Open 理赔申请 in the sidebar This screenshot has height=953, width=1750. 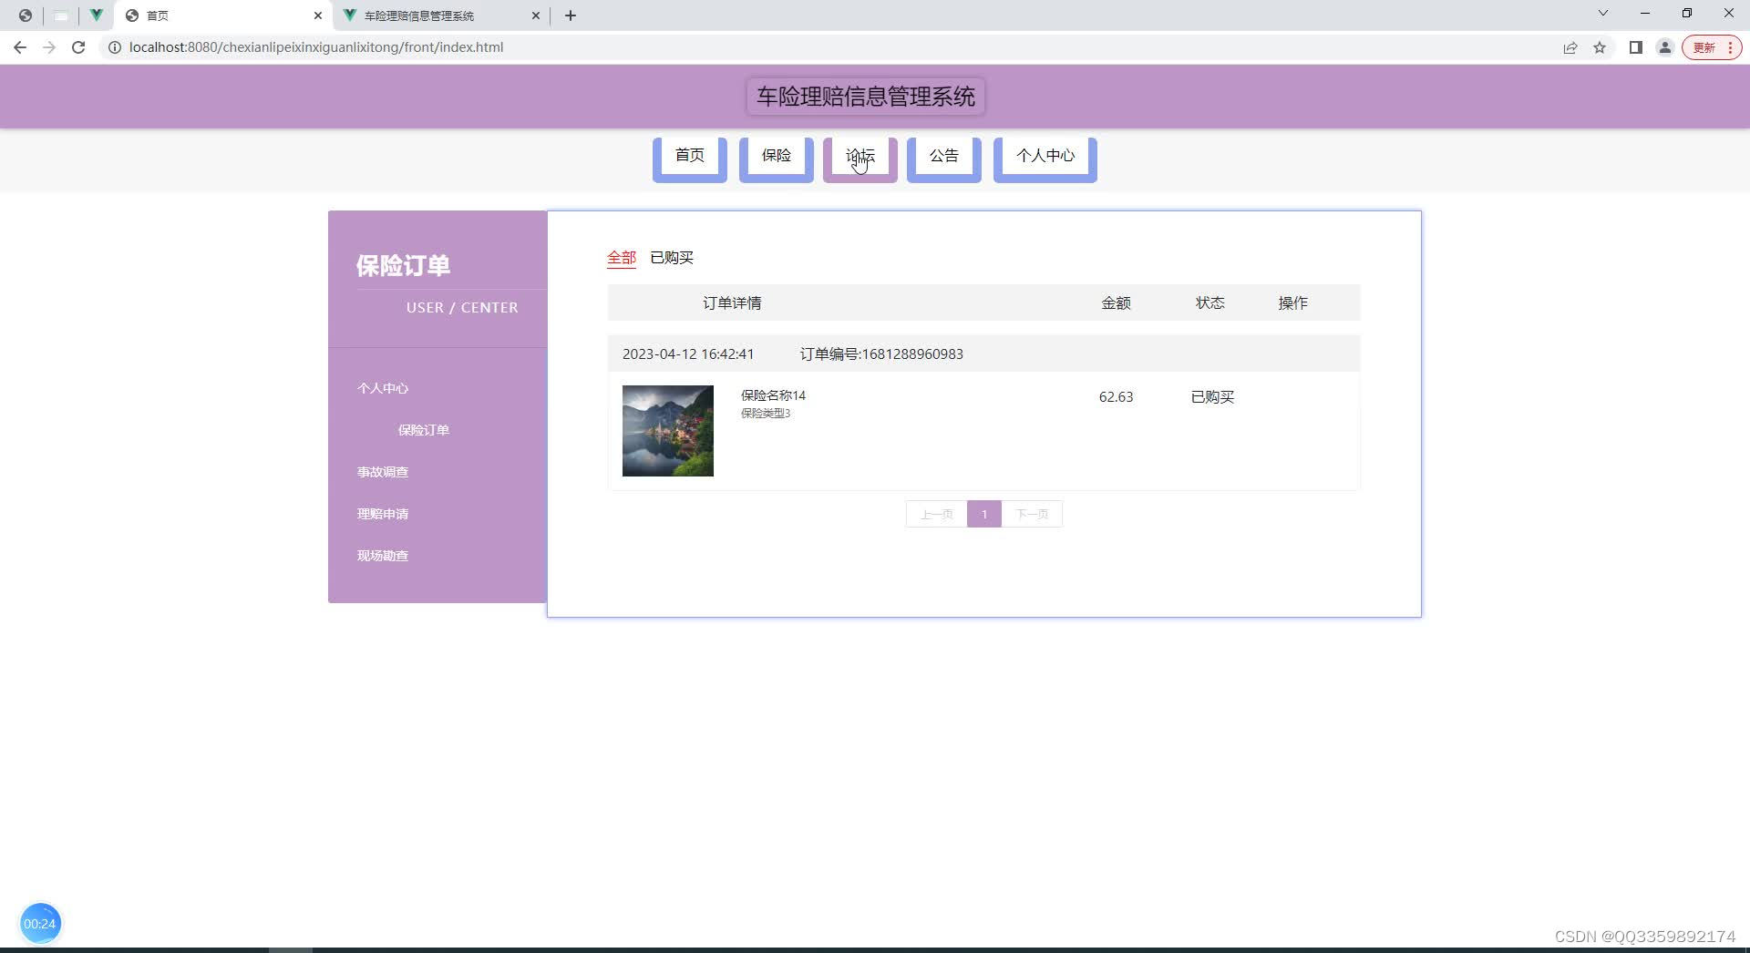click(x=383, y=514)
